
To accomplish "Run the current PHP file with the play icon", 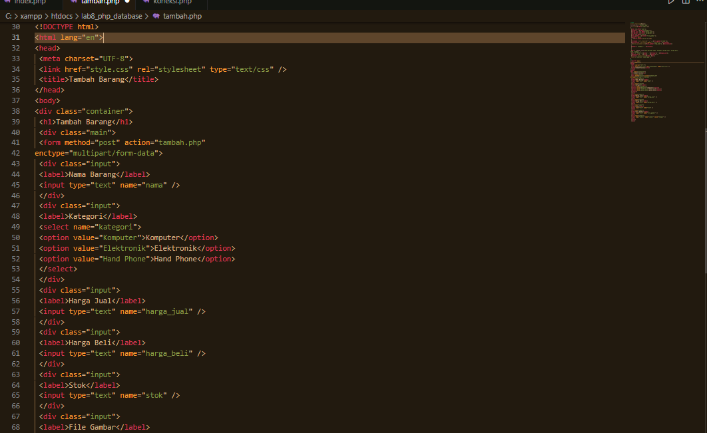I will 671,3.
